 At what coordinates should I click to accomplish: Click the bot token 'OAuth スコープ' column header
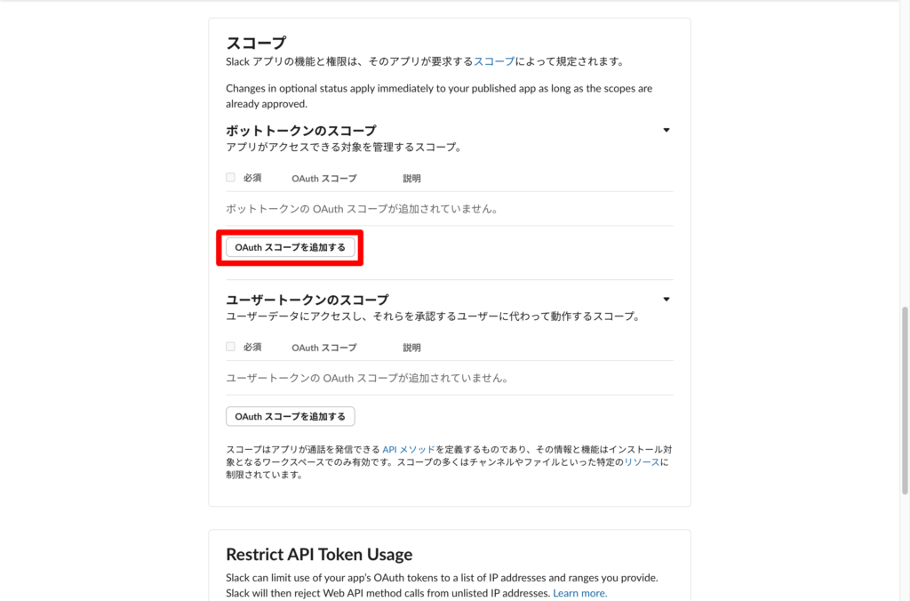(323, 179)
